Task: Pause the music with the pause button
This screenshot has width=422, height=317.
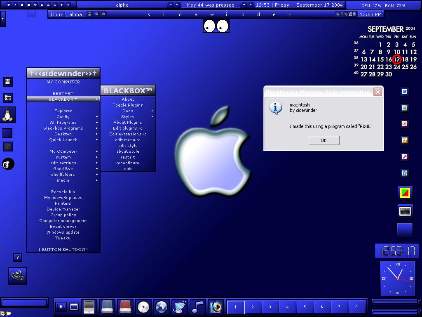Action: [22, 5]
